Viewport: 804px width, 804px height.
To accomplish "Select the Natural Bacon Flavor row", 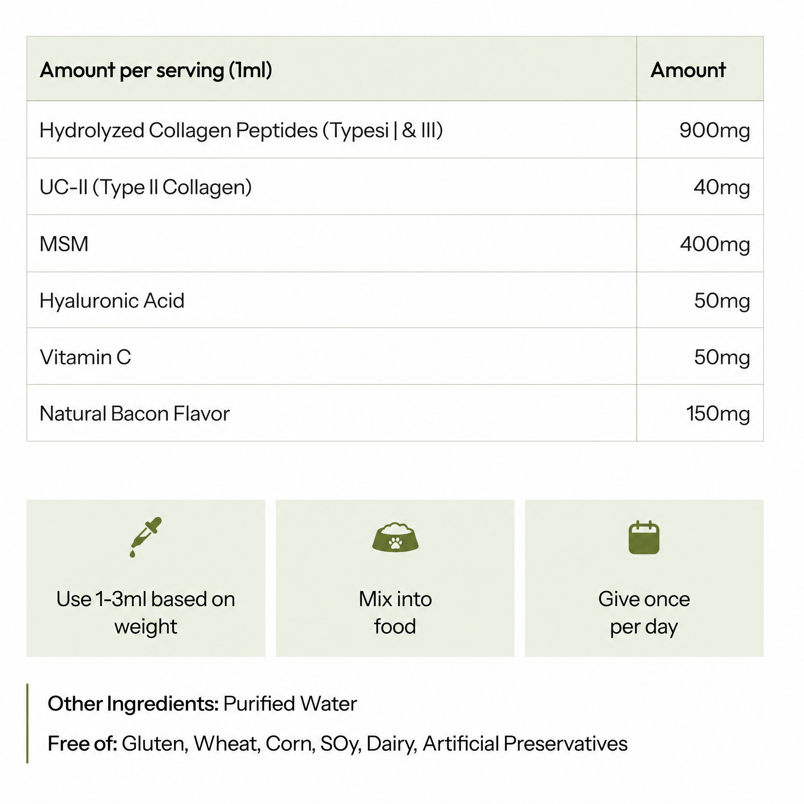I will click(395, 413).
